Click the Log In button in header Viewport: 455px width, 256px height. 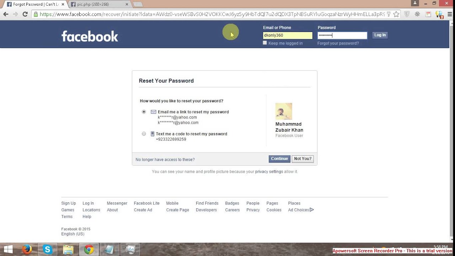tap(380, 35)
